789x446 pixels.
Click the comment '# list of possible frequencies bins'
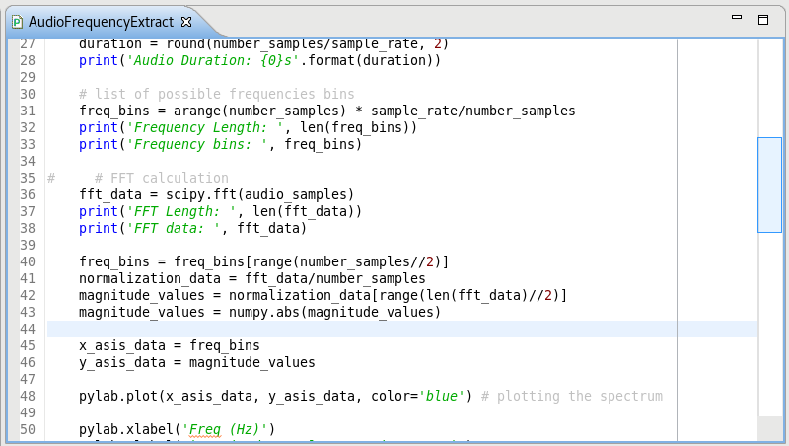pyautogui.click(x=217, y=94)
